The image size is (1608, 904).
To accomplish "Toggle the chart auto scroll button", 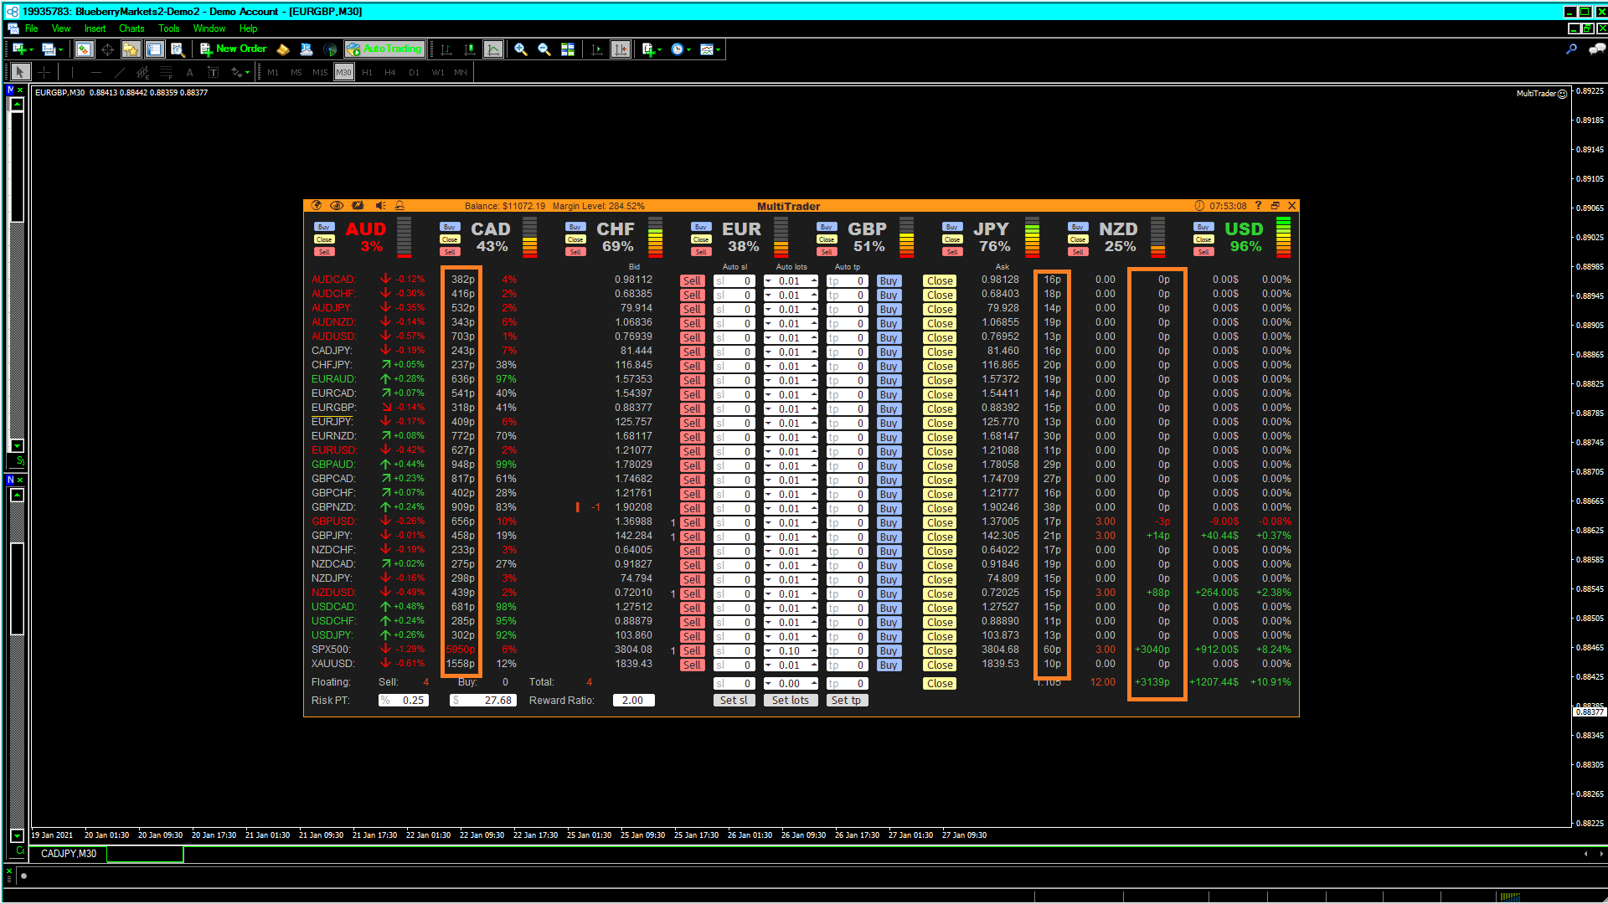I will click(x=596, y=49).
